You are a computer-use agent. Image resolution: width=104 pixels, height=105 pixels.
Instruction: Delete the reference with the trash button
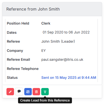36,92
